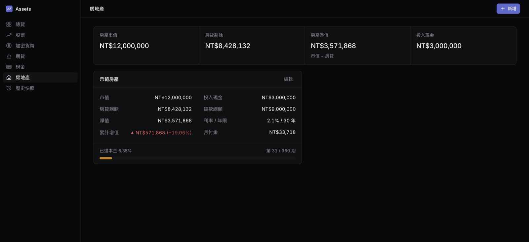Click the 貸款總額 value NT$9,000,000

pyautogui.click(x=279, y=109)
